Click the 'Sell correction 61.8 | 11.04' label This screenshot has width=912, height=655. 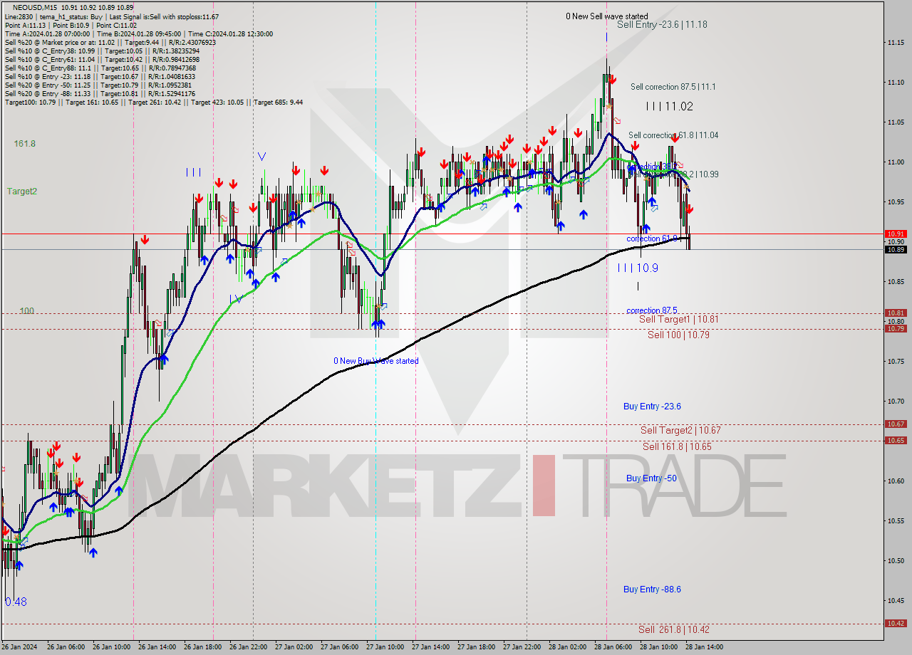pyautogui.click(x=673, y=135)
